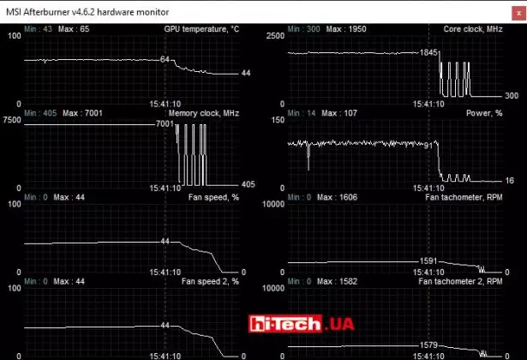Click Min : 14 on power graph
This screenshot has width=527, height=360.
coord(302,113)
